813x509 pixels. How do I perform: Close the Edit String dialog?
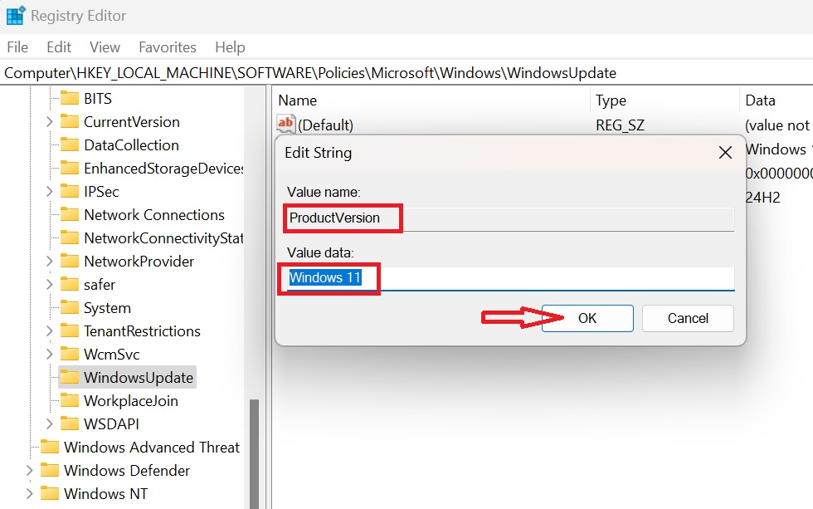725,152
